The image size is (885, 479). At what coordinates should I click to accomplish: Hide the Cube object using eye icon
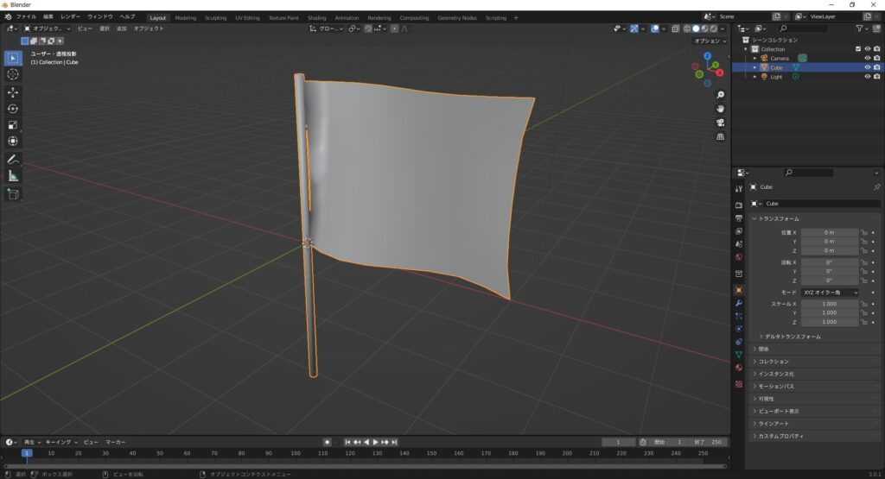[x=867, y=67]
